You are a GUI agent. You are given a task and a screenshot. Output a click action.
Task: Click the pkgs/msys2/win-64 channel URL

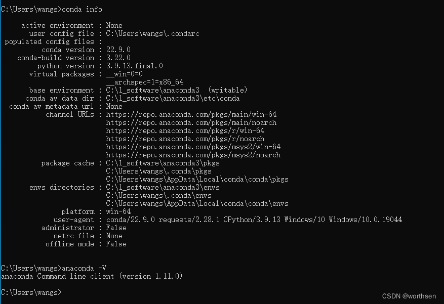point(193,147)
